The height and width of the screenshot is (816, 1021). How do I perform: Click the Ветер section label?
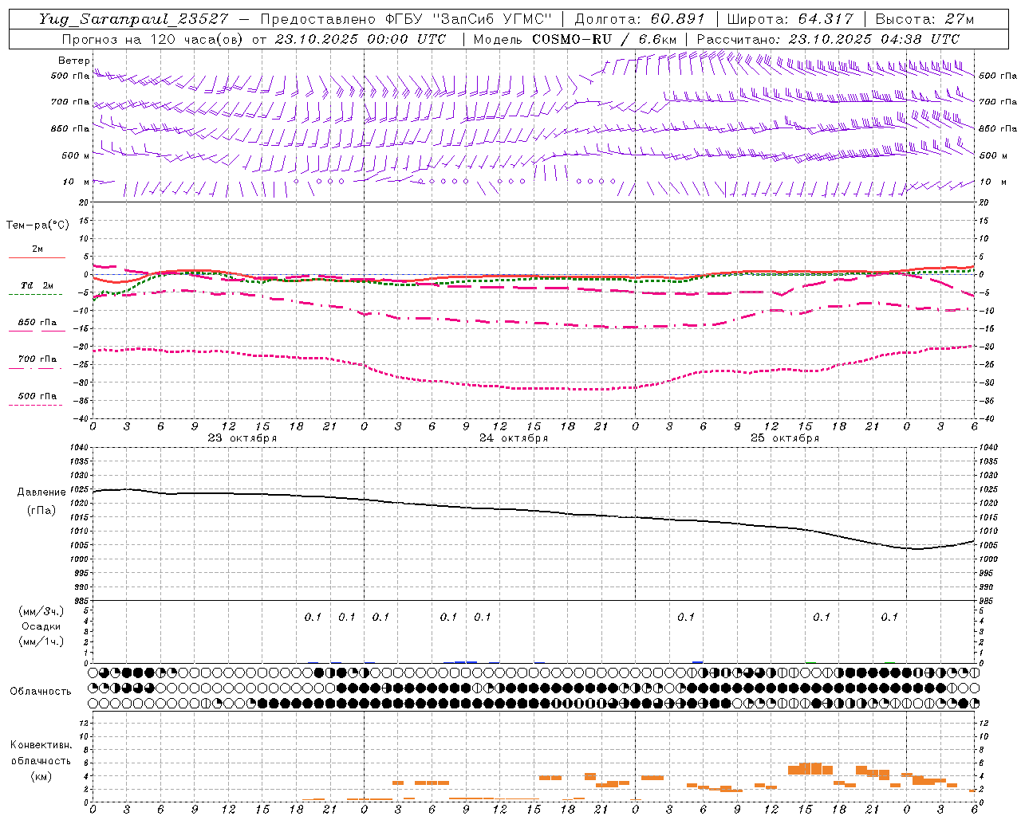click(x=74, y=61)
